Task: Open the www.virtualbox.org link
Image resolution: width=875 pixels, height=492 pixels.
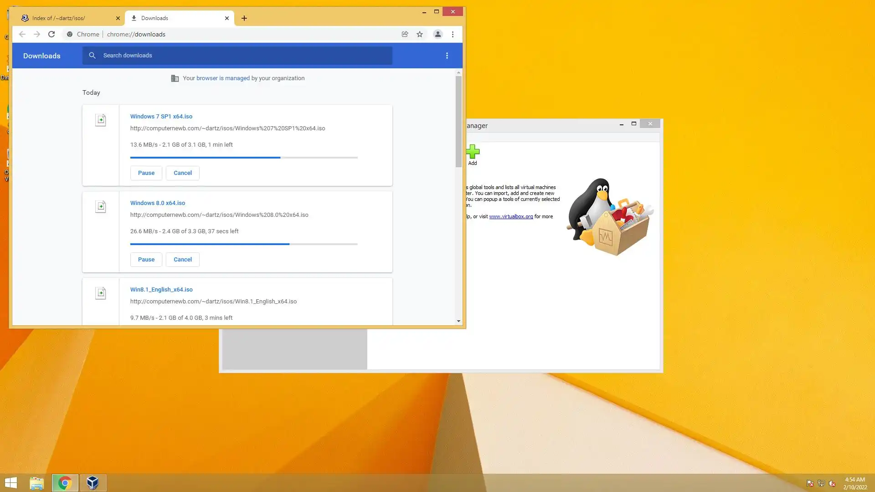Action: click(x=511, y=217)
